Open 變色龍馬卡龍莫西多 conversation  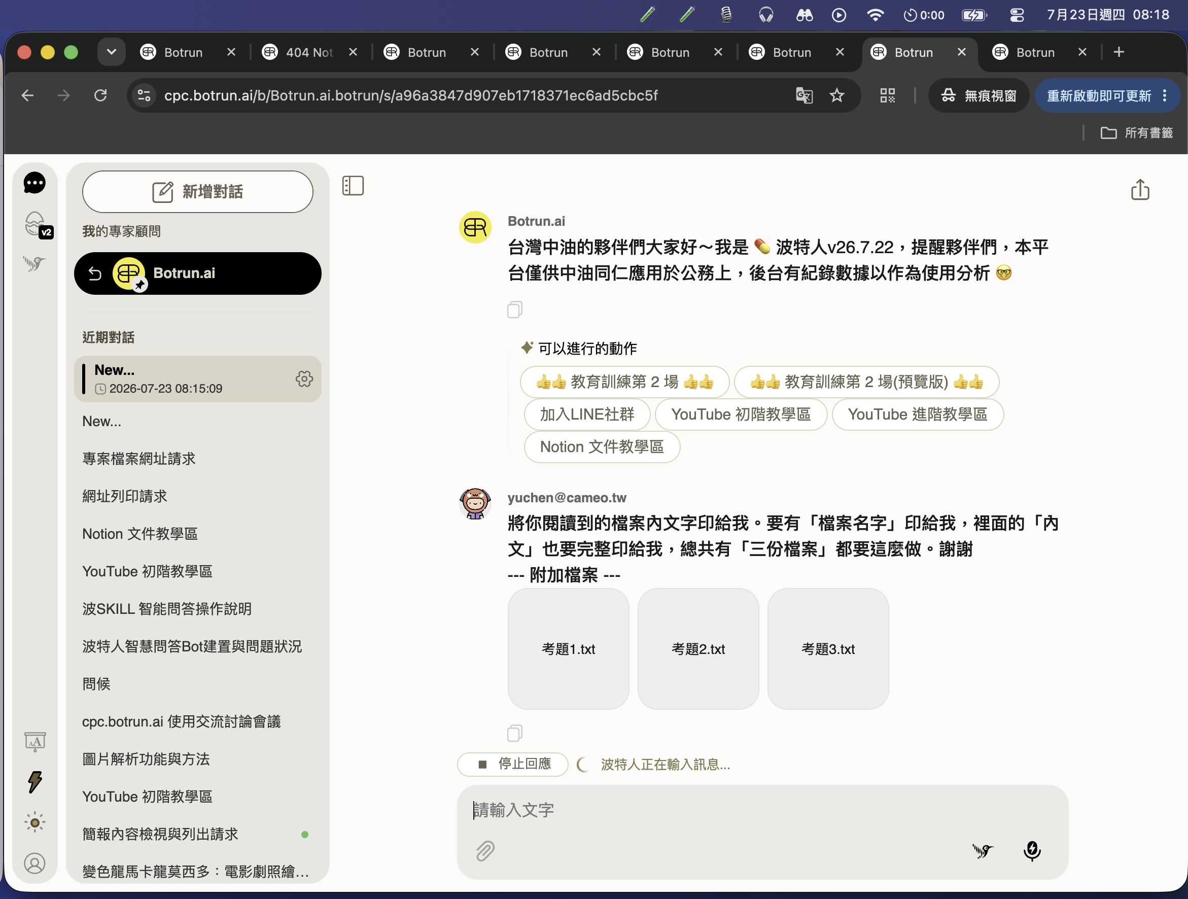(x=196, y=872)
